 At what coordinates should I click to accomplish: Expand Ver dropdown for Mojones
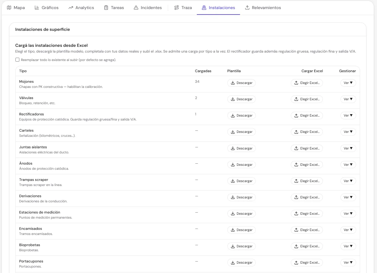(348, 83)
